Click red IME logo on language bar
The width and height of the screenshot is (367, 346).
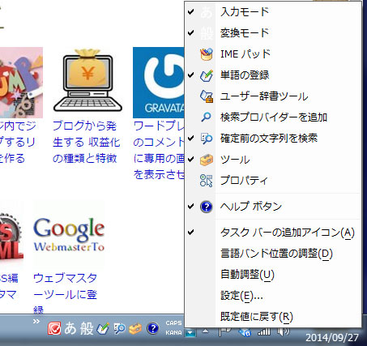coord(54,328)
